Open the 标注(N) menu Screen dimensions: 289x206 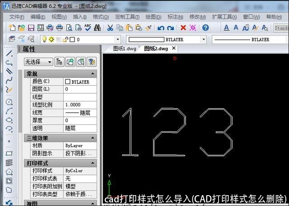175,17
